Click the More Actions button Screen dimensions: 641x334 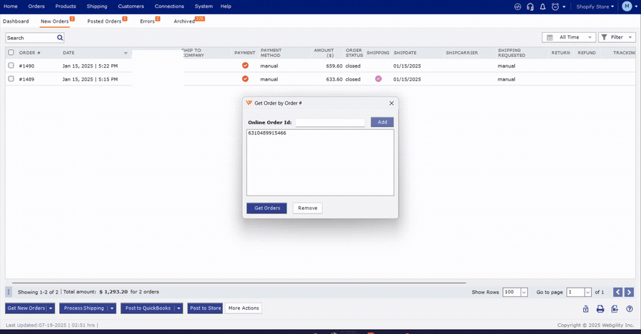(x=244, y=308)
